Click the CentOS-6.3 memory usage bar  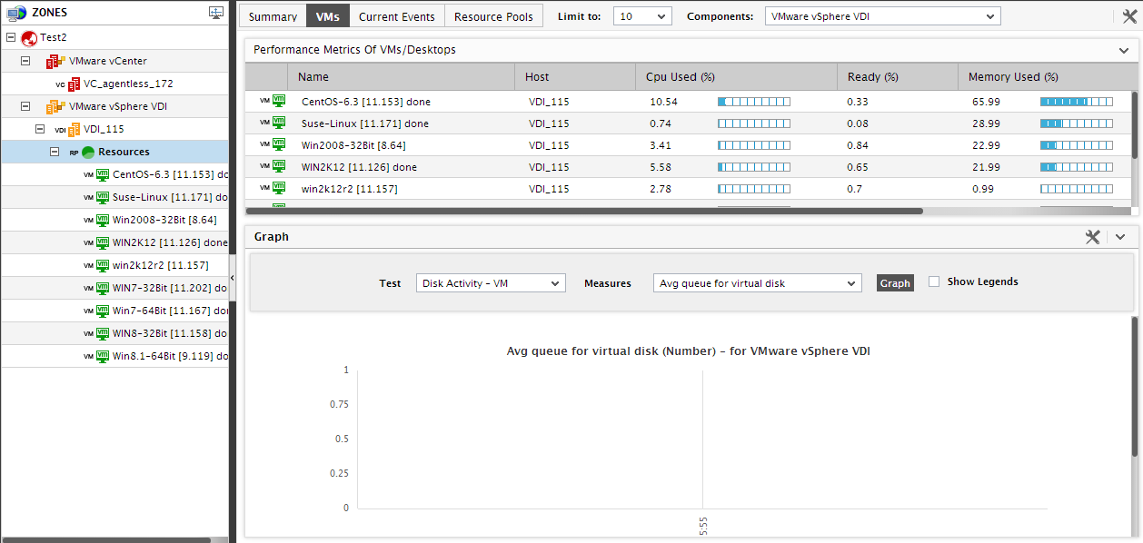tap(1077, 102)
